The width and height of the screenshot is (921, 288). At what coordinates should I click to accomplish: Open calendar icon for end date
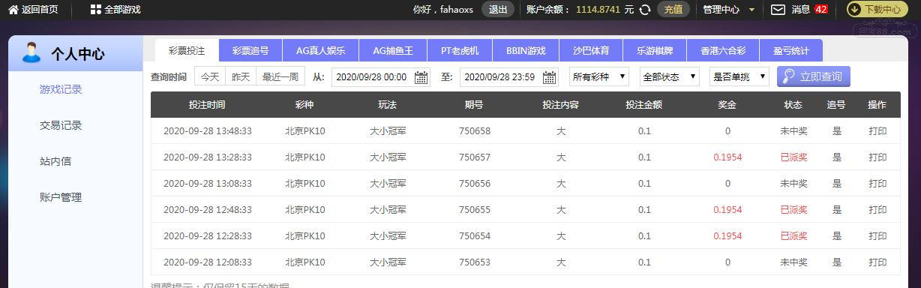click(x=550, y=77)
